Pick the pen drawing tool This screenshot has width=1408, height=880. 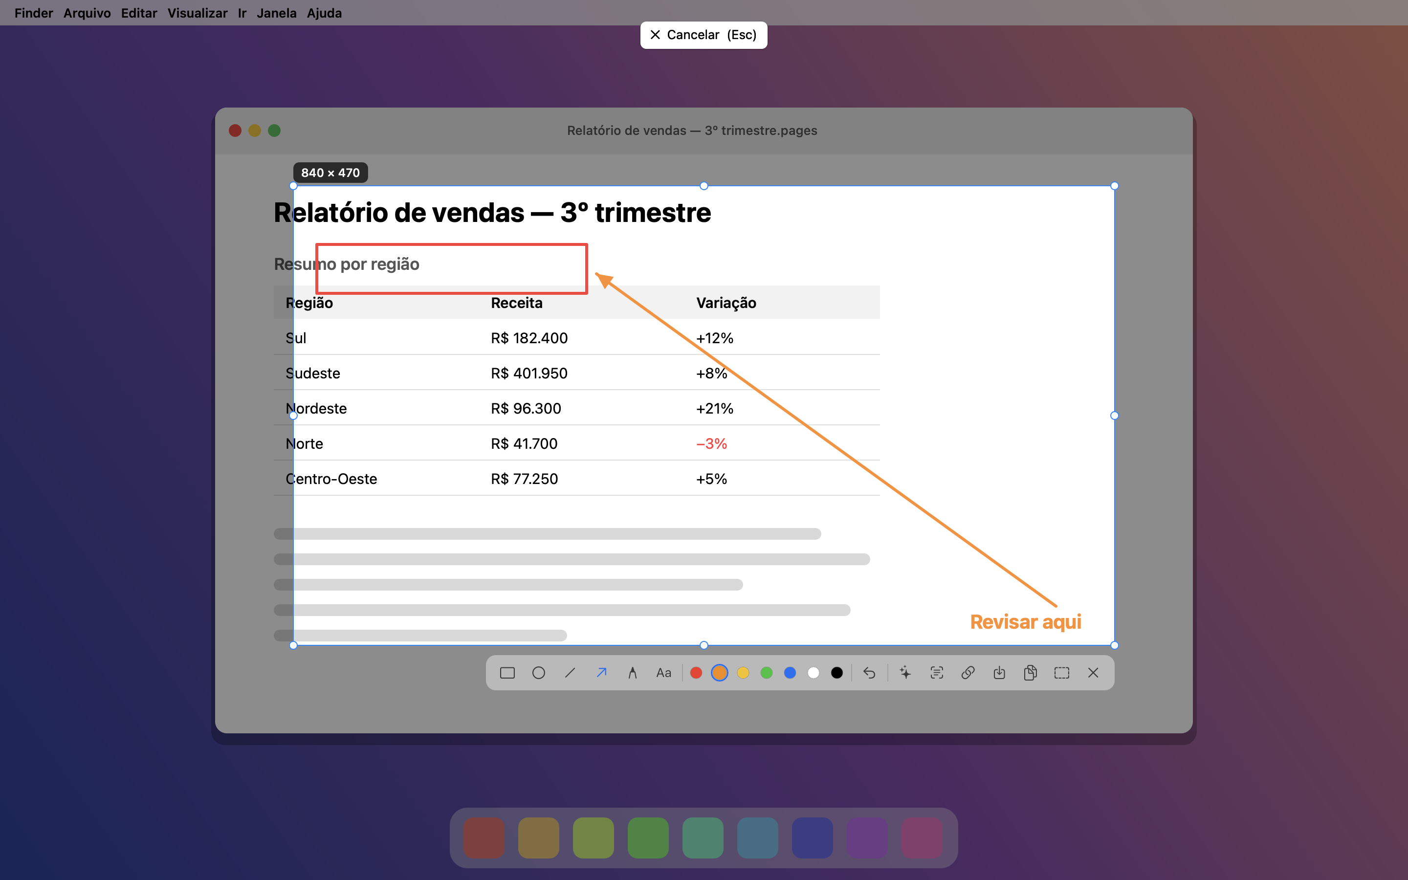633,673
